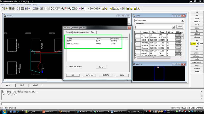This screenshot has width=204, height=114.
Task: Open the Name Filter dropdown arrow
Action: click(173, 27)
